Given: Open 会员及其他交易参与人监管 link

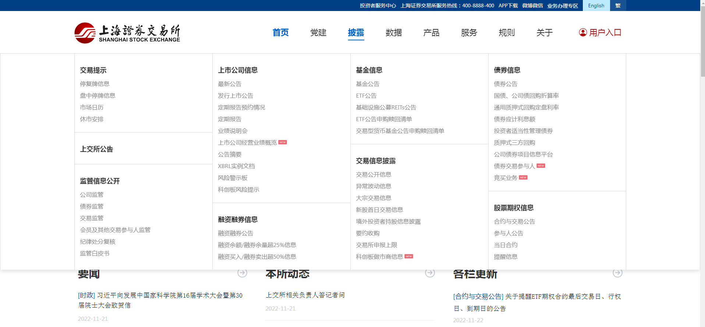Looking at the screenshot, I should click(x=115, y=230).
